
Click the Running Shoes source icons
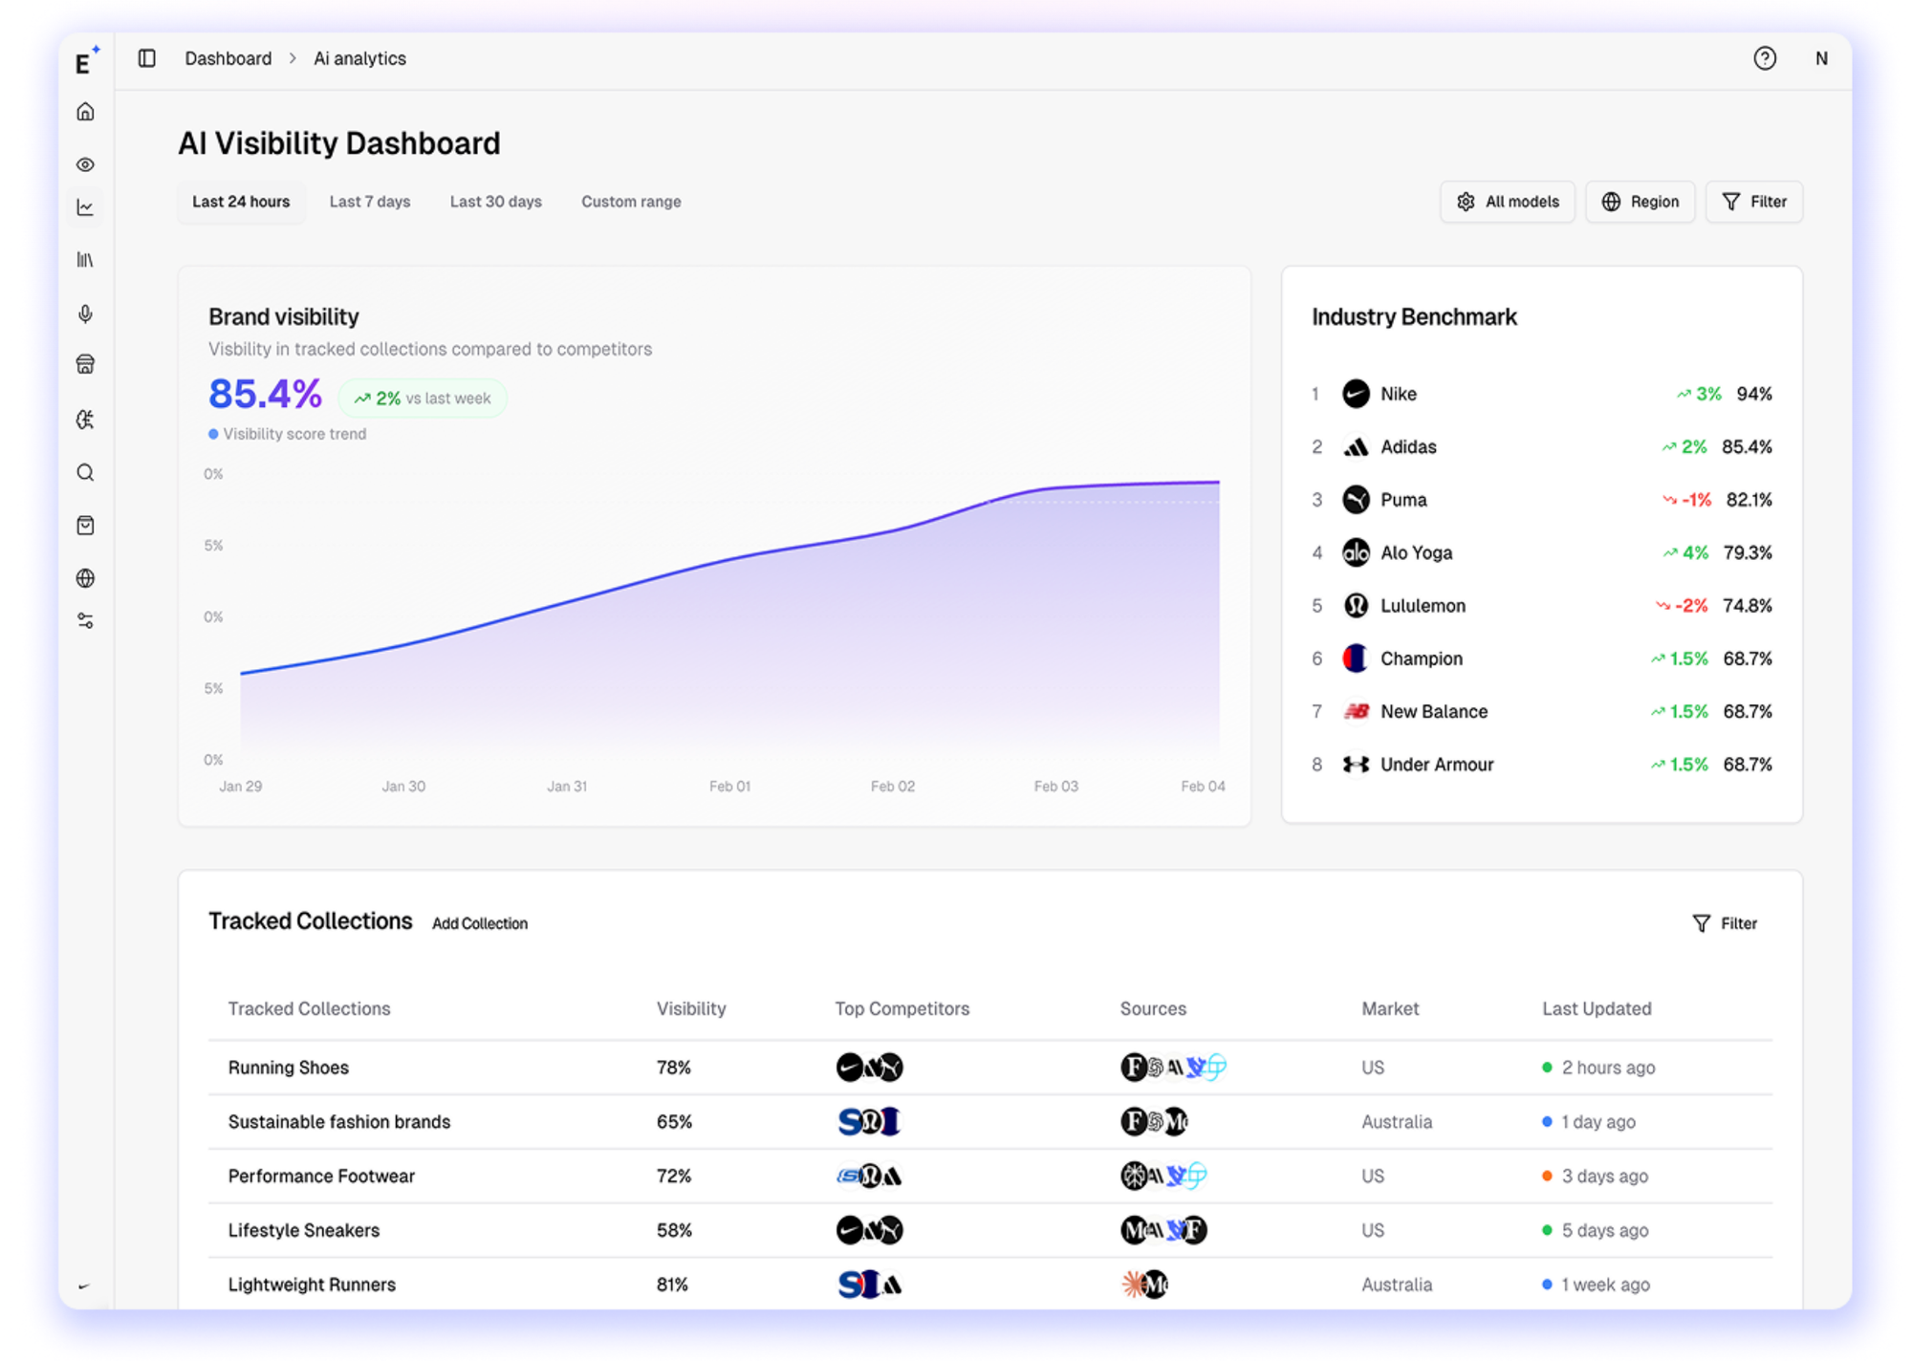pyautogui.click(x=1173, y=1068)
